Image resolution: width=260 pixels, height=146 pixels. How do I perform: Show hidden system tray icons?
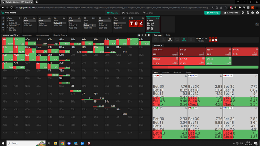click(234, 143)
